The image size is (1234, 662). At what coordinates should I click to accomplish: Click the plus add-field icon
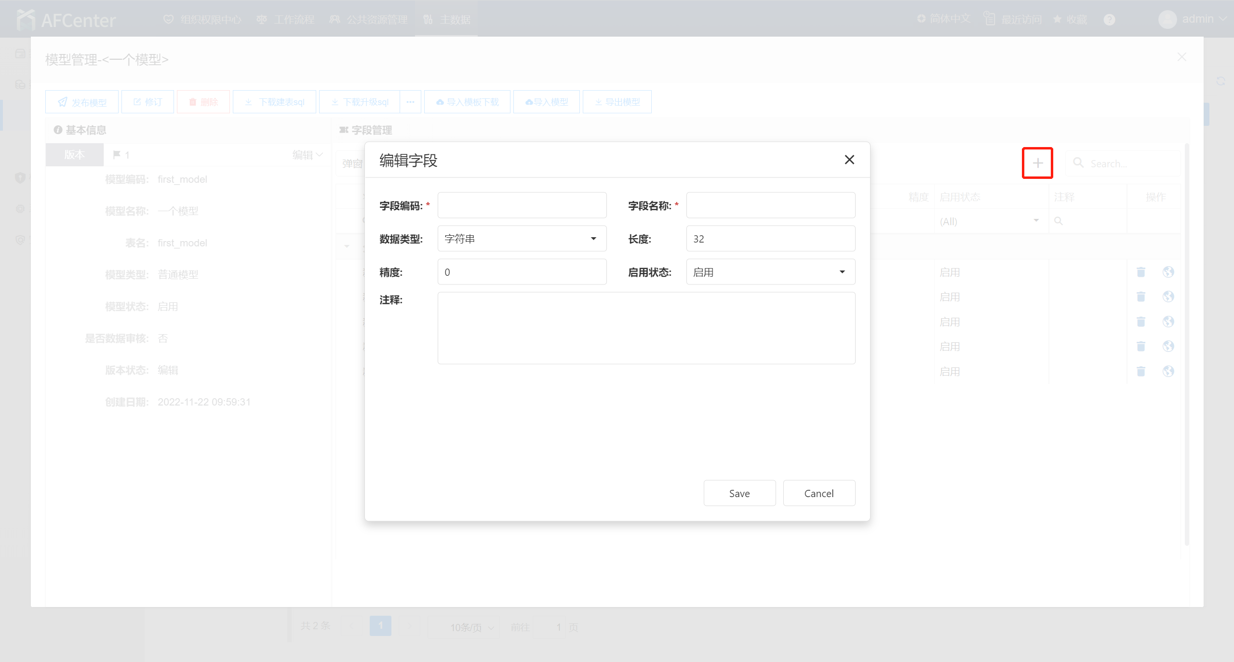(1037, 163)
